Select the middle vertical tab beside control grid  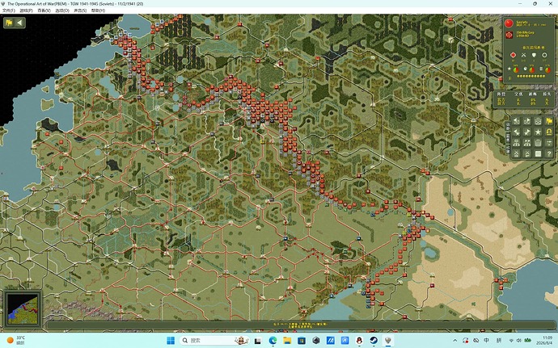point(508,138)
